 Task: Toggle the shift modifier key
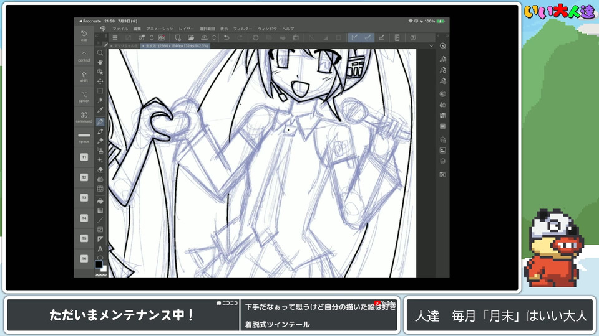pyautogui.click(x=84, y=76)
